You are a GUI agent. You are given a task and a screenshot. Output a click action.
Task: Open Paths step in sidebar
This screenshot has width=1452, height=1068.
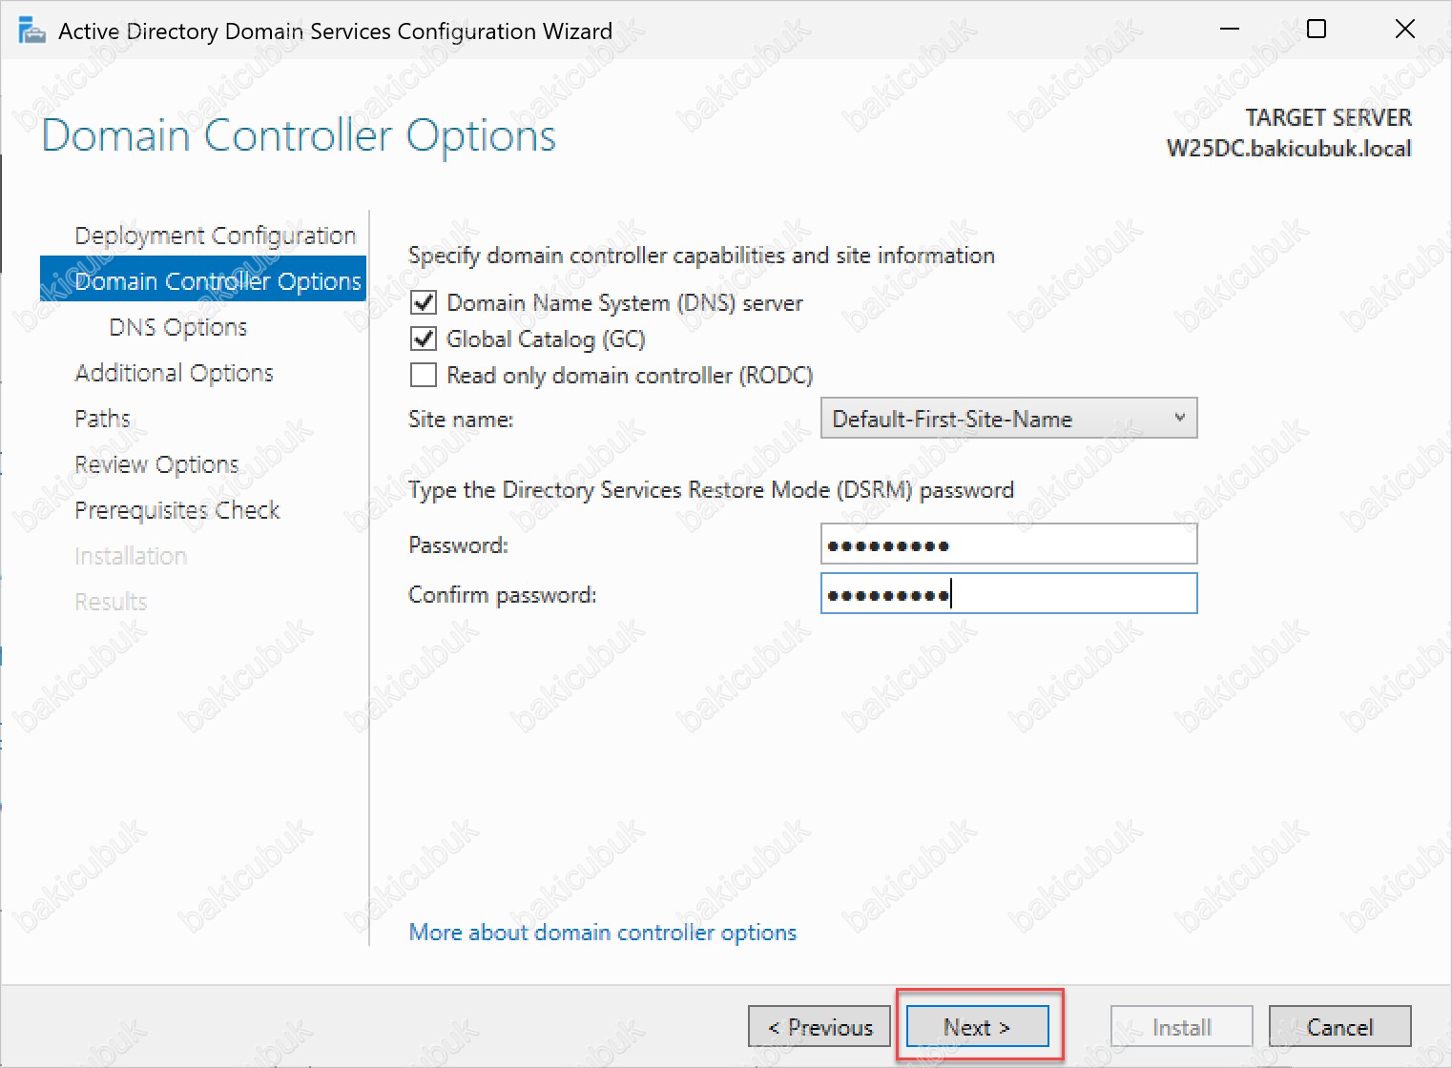tap(102, 419)
